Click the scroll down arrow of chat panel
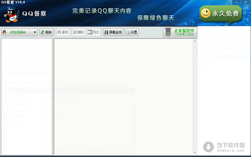The image size is (251, 157). [x=195, y=152]
